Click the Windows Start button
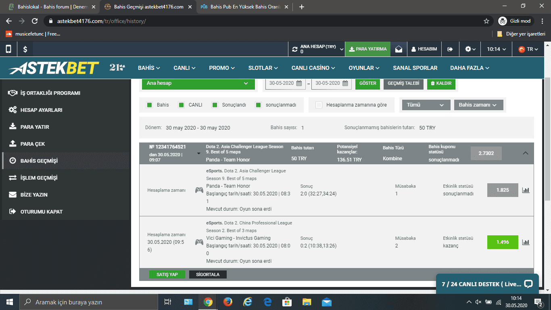 coord(10,302)
